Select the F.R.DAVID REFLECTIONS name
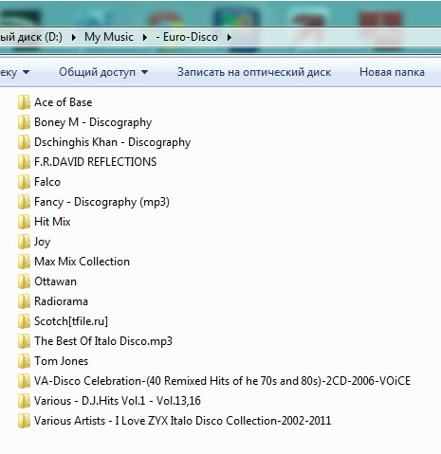441x454 pixels. (96, 162)
